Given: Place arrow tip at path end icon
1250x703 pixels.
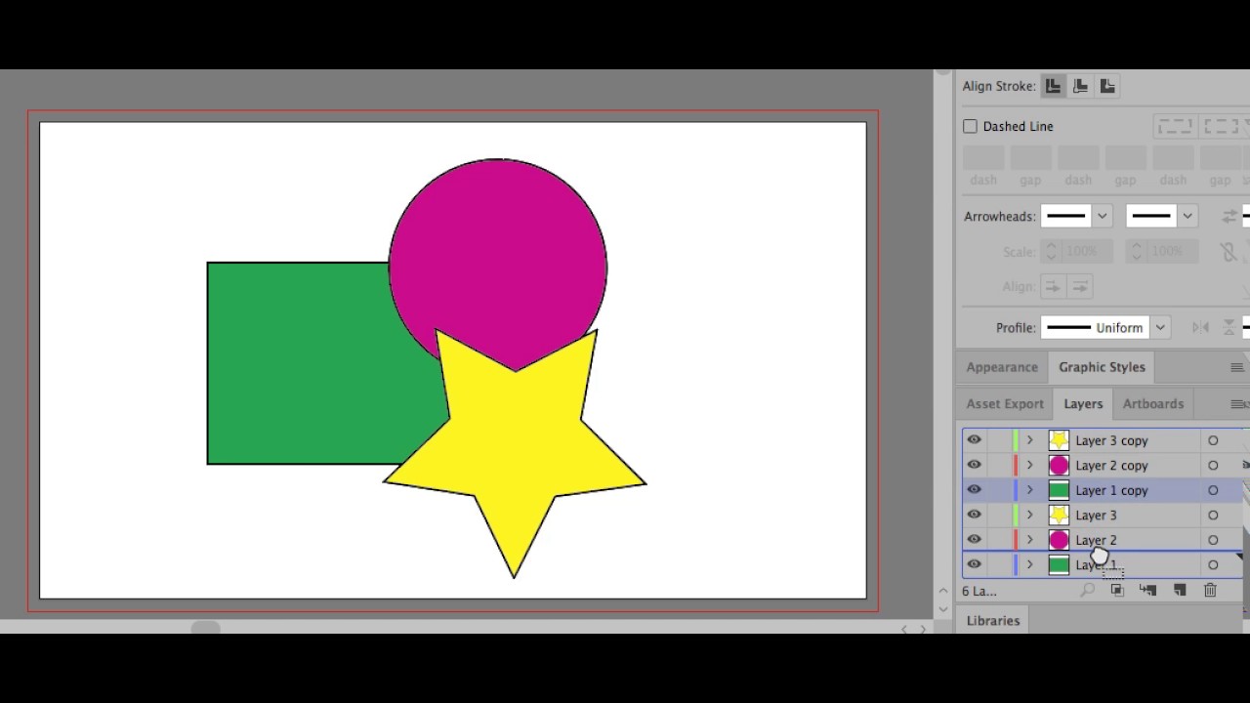Looking at the screenshot, I should coord(1079,286).
